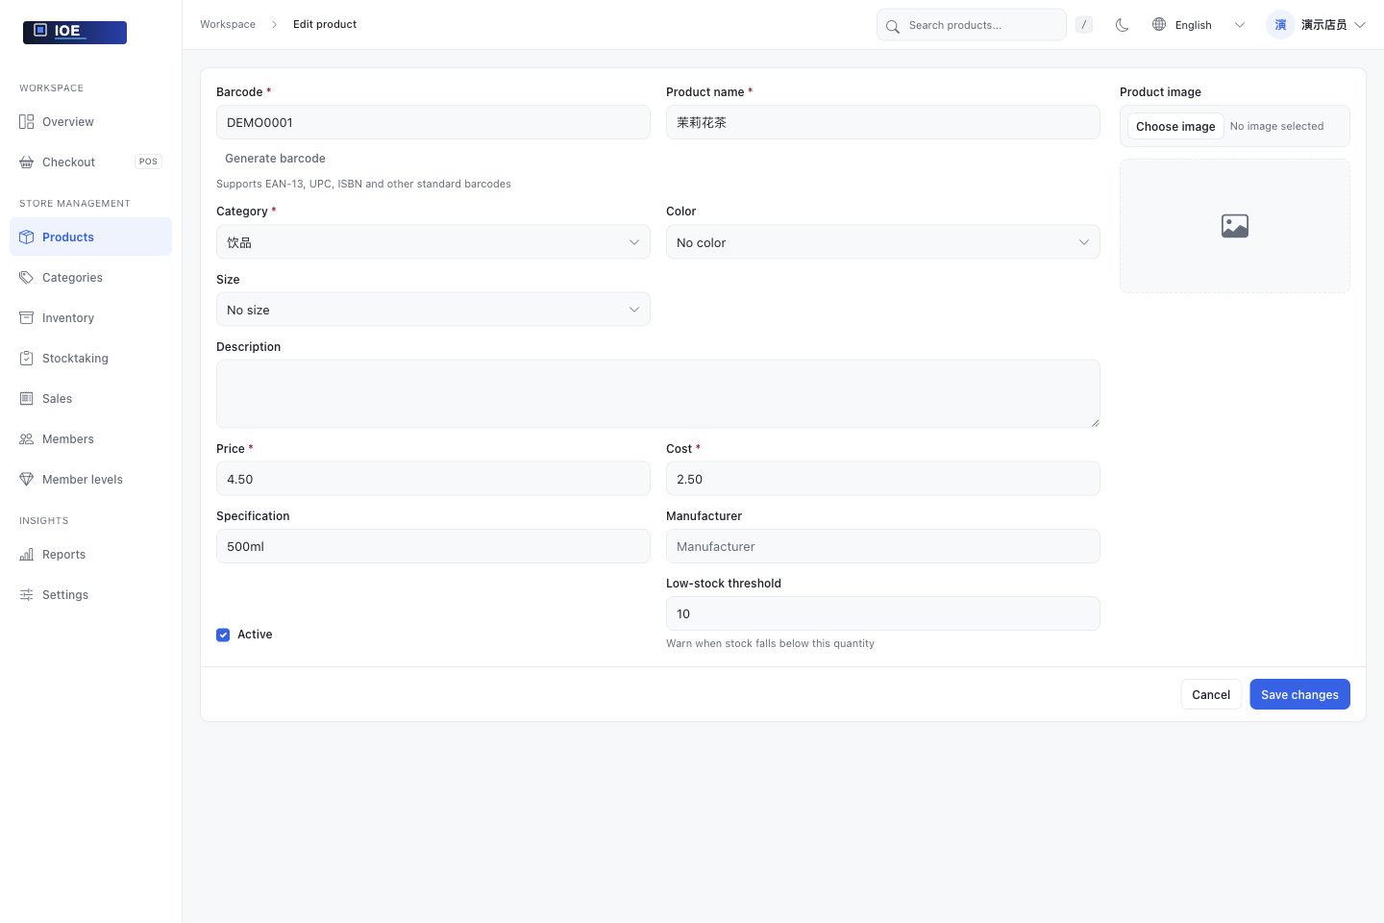
Task: Click Workspace breadcrumb link
Action: tap(228, 24)
